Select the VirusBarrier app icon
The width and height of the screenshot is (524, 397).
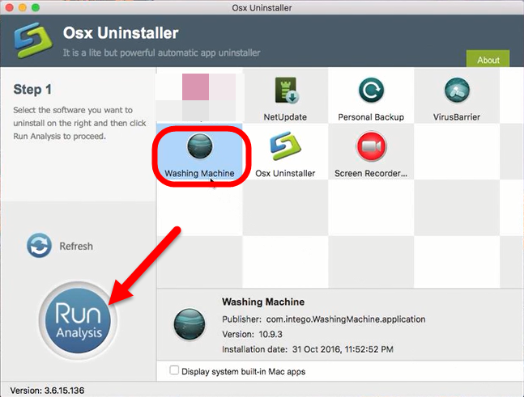click(456, 91)
